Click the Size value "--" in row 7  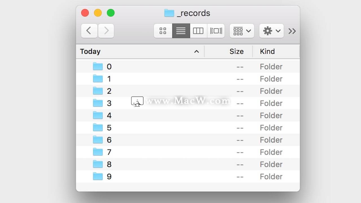click(240, 152)
